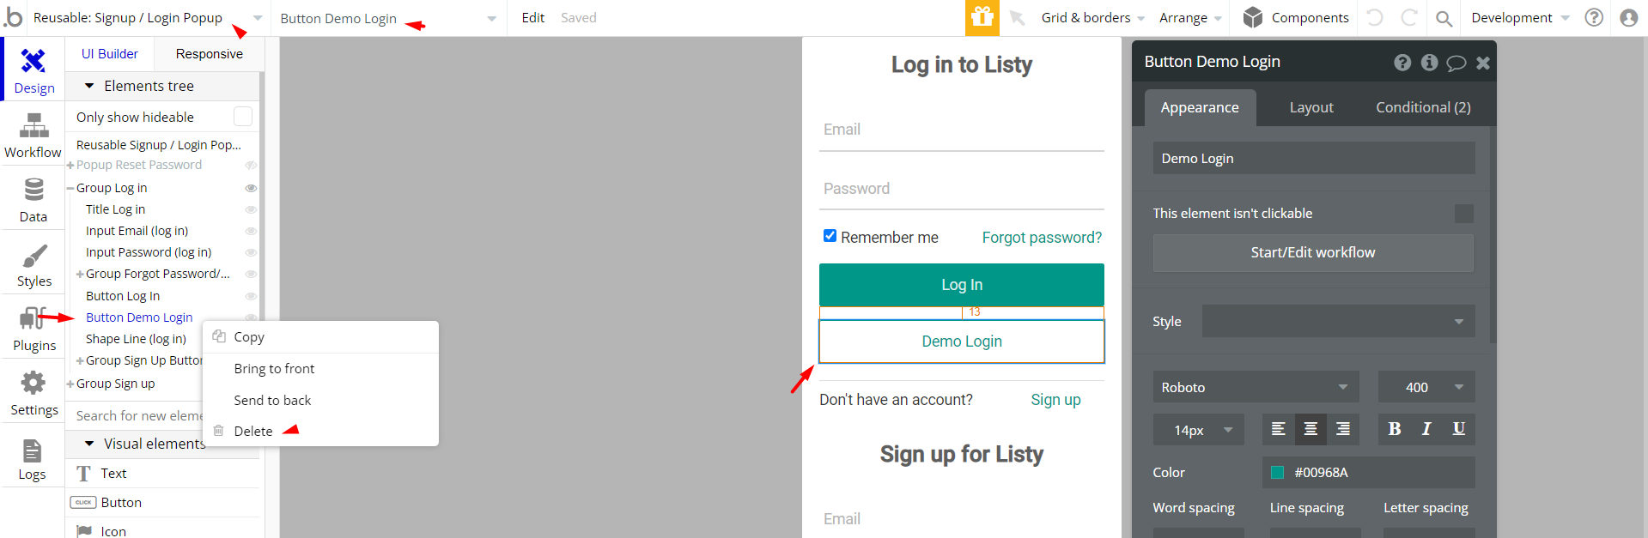
Task: Enable Only show hideable checkbox
Action: pos(243,117)
